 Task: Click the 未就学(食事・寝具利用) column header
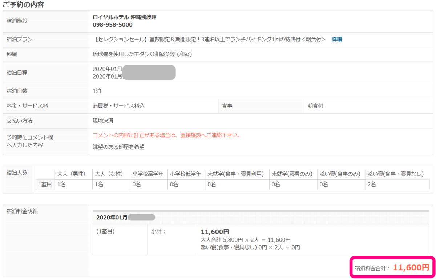tap(235, 174)
